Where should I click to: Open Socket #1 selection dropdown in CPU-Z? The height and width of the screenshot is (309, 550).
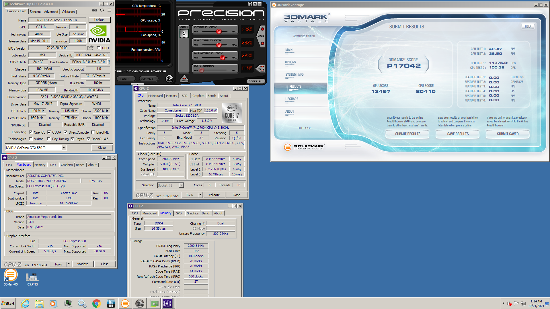click(x=181, y=185)
